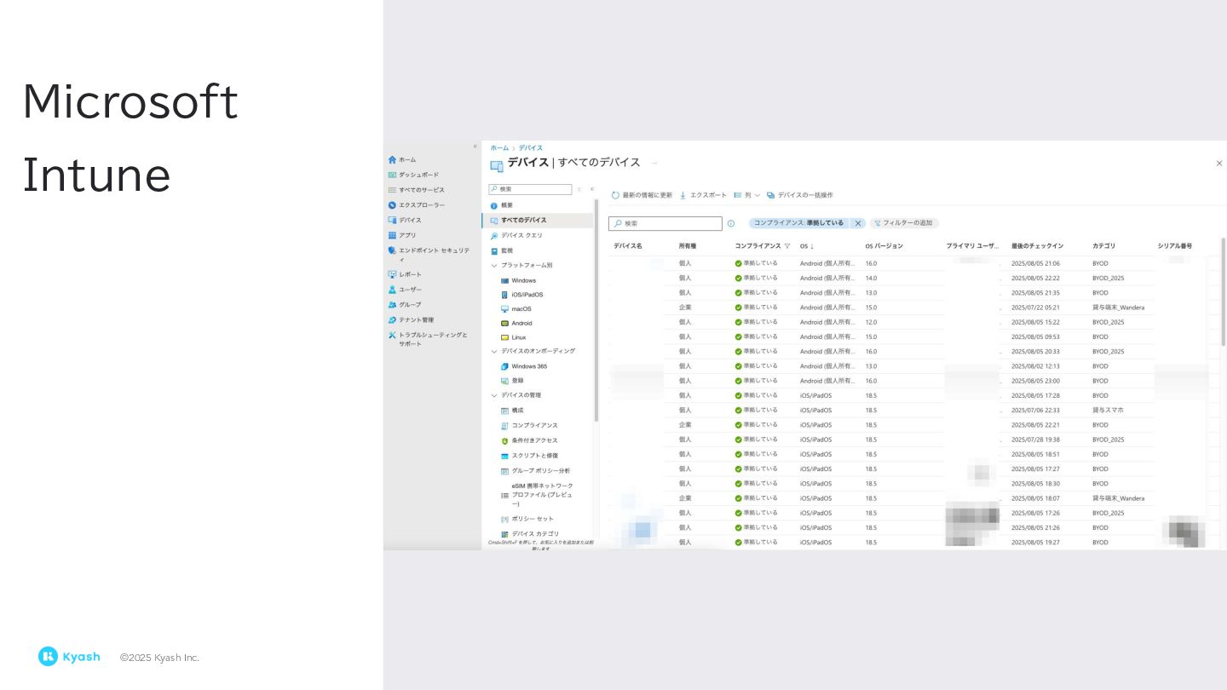Viewport: 1227px width, 690px height.
Task: Open アプリ in the main sidebar
Action: [x=402, y=235]
